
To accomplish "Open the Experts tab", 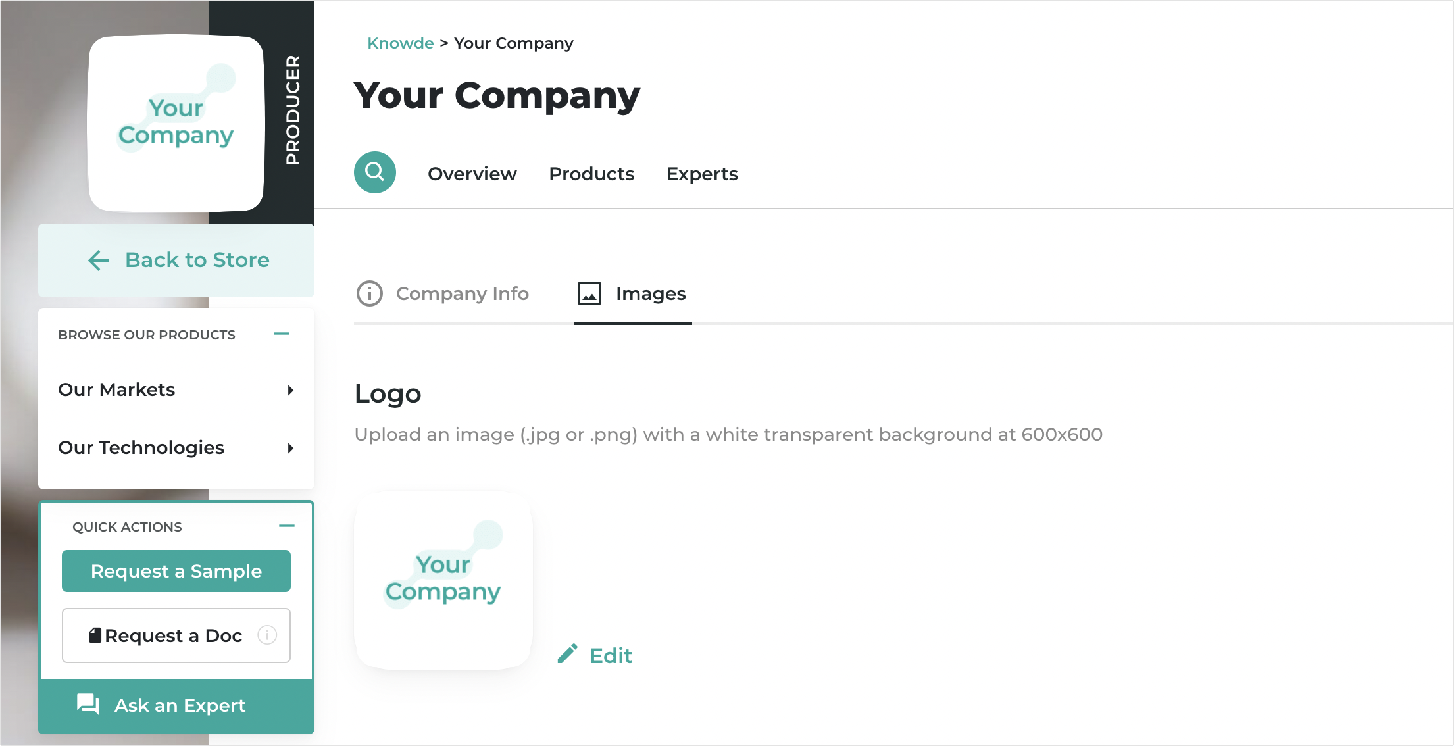I will click(x=702, y=174).
